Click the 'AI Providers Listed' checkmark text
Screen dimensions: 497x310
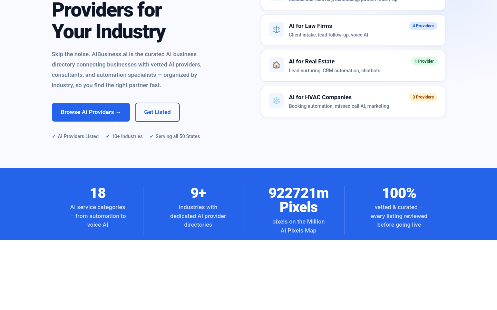(75, 136)
